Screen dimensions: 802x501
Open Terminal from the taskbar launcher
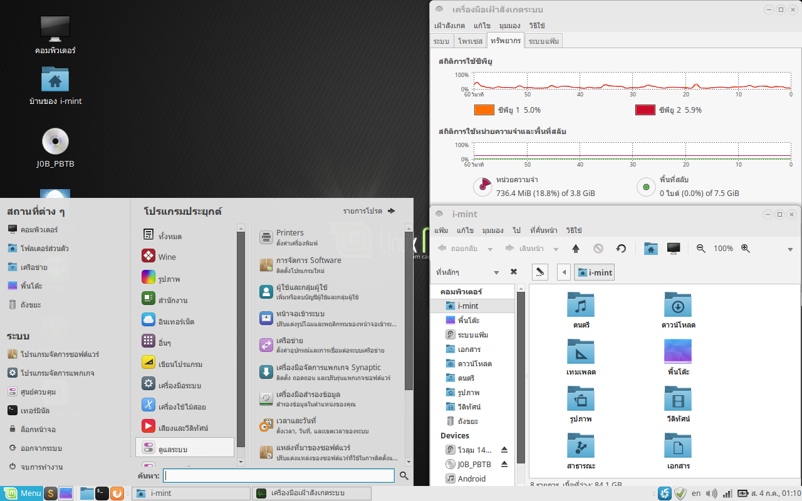coord(102,493)
